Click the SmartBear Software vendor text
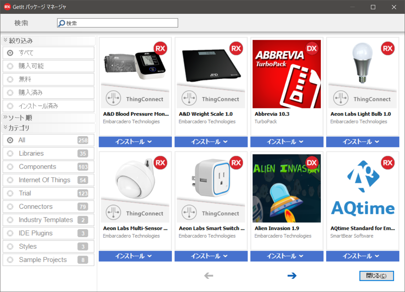Viewport: 405px width, 292px height. pos(351,236)
